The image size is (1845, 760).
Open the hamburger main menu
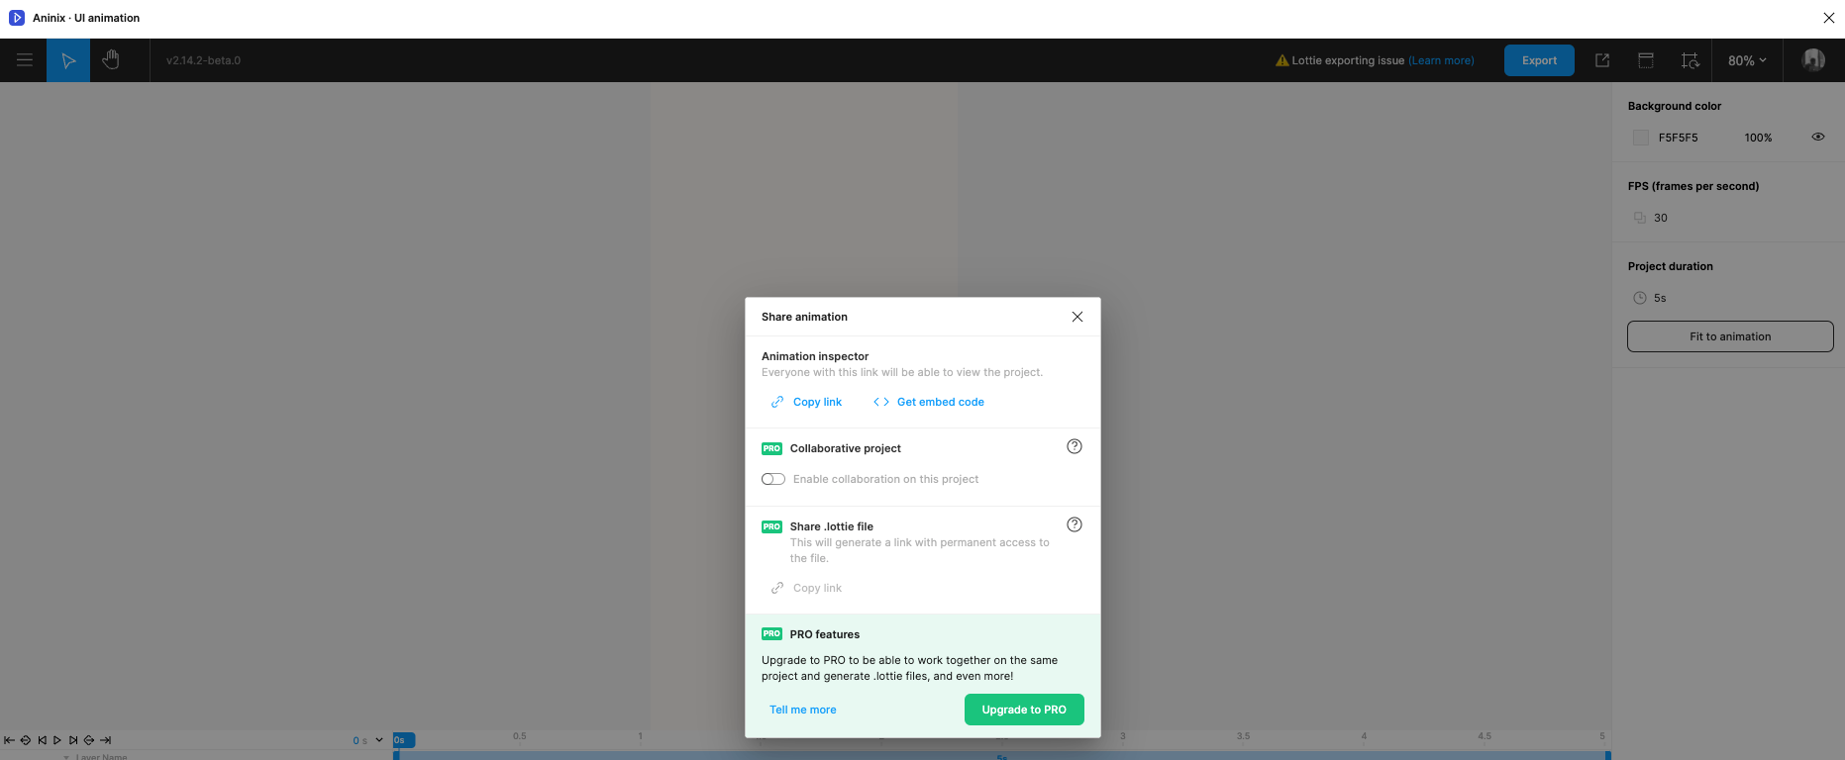[25, 60]
